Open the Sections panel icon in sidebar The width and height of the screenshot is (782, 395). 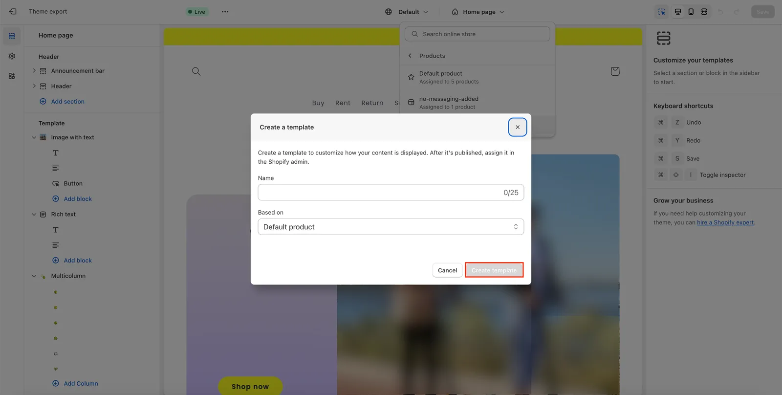coord(12,36)
